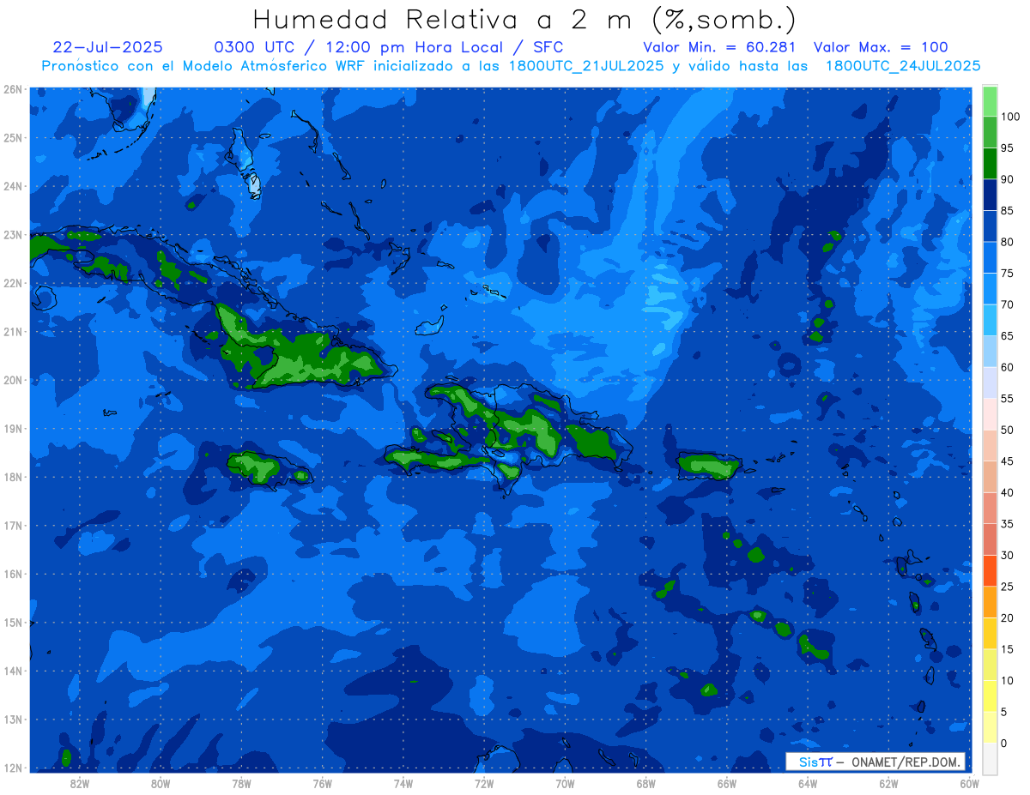Click the longitude label '60W'

pyautogui.click(x=969, y=783)
